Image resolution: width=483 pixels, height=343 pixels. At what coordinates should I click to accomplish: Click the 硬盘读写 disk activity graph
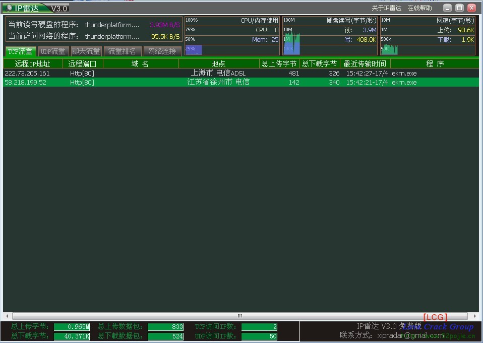pyautogui.click(x=330, y=36)
